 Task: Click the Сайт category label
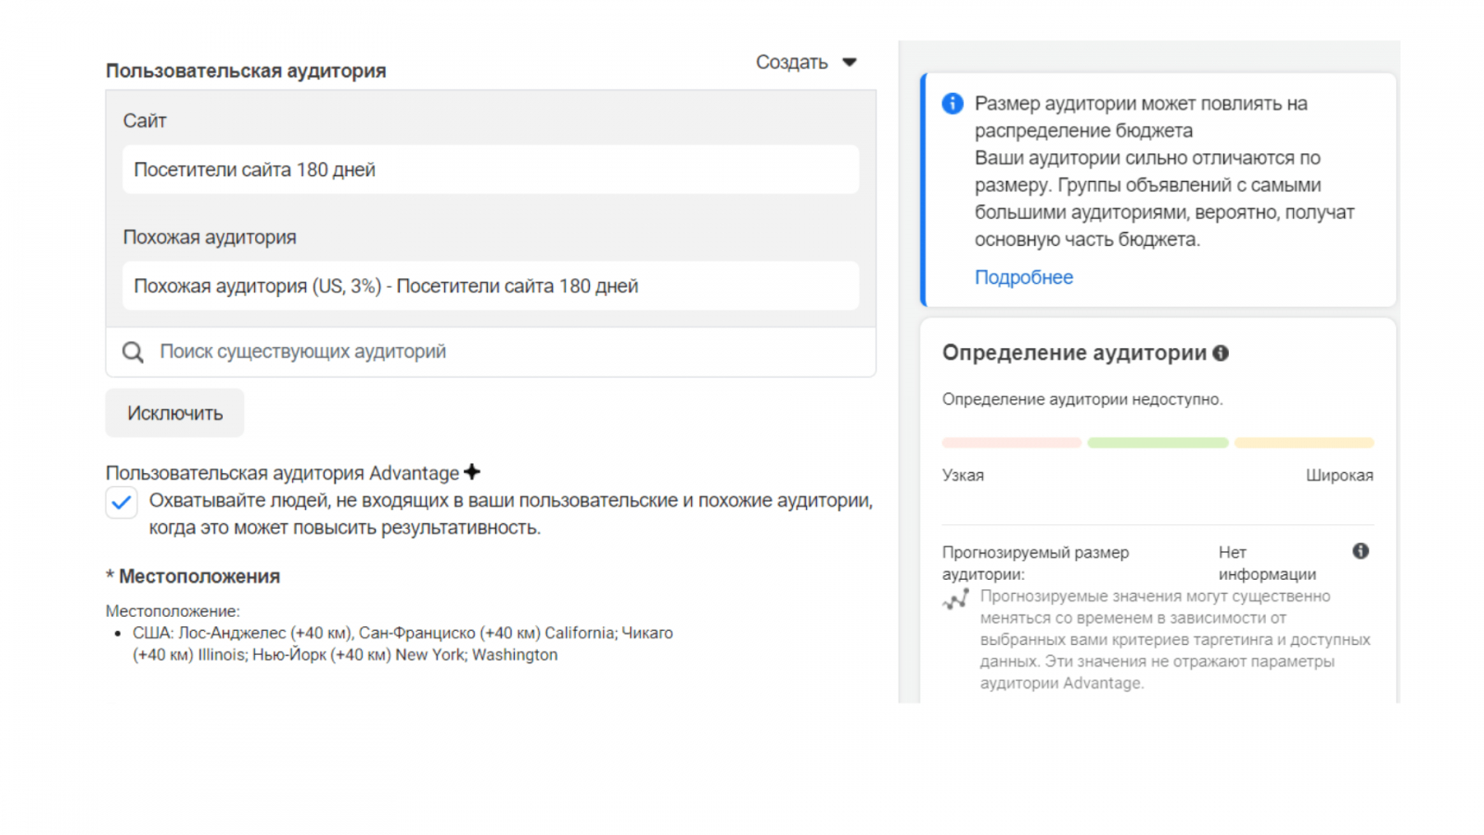[x=145, y=121]
